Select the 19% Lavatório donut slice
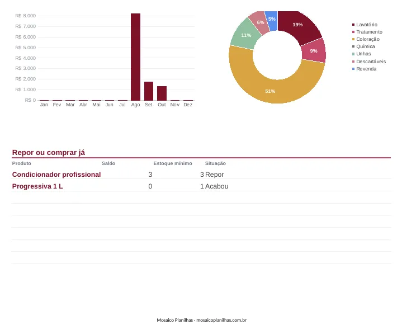 [299, 26]
